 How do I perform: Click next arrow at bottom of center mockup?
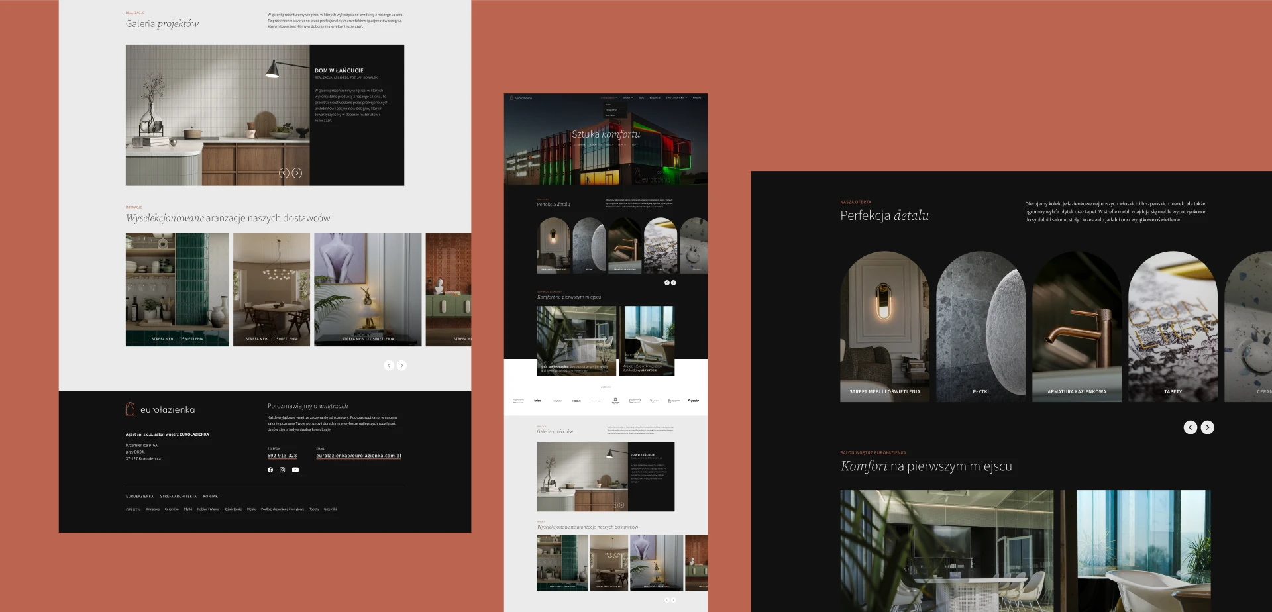tap(674, 600)
